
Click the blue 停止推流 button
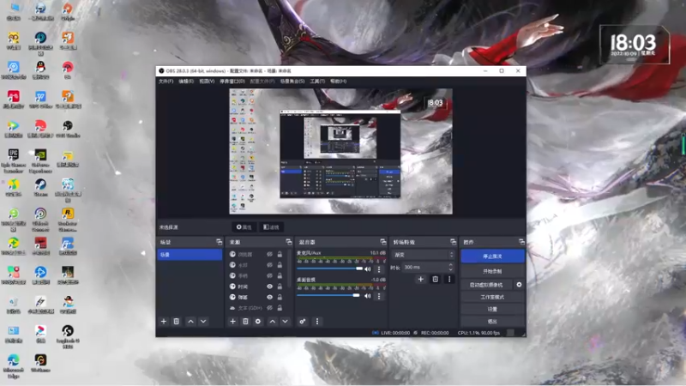pyautogui.click(x=492, y=256)
